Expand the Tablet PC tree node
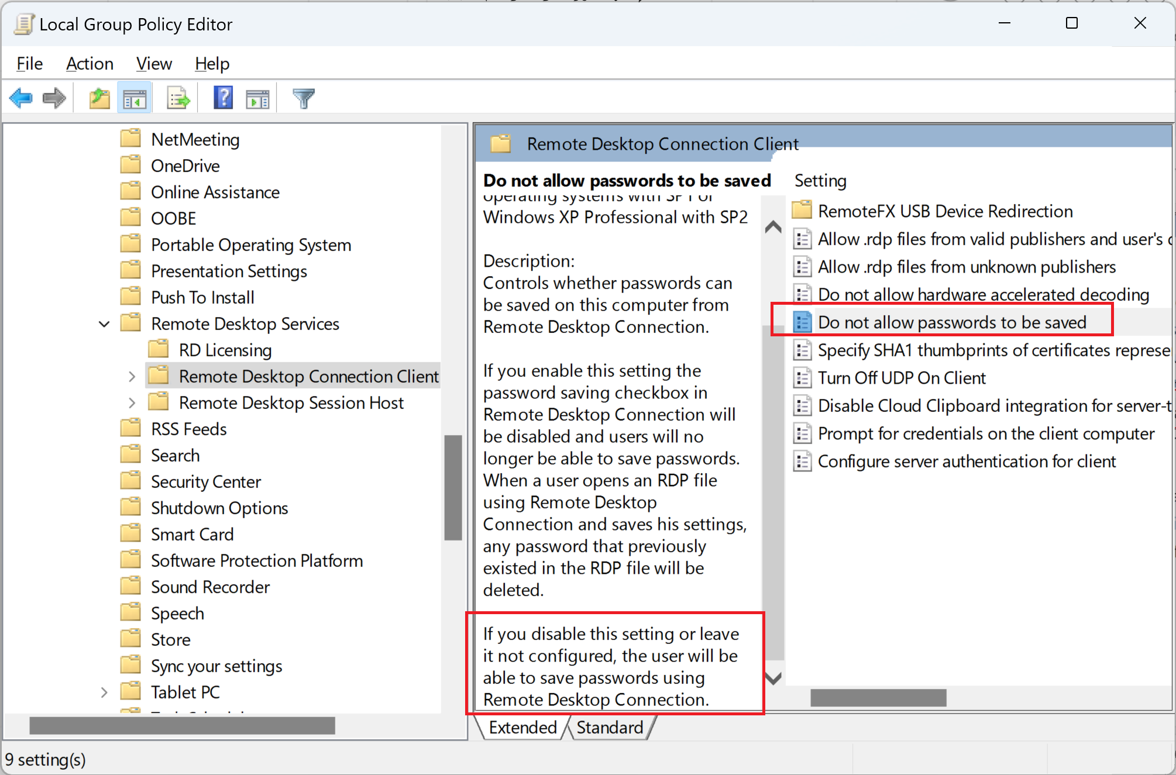This screenshot has height=775, width=1176. [104, 692]
